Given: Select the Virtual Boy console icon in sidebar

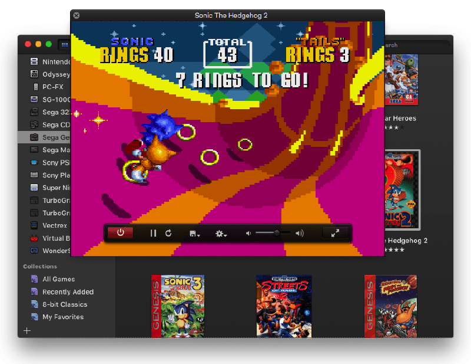Looking at the screenshot, I should pos(34,238).
